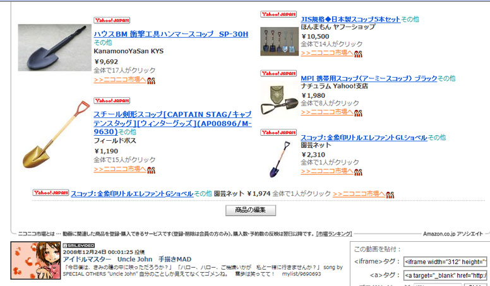The width and height of the screenshot is (490, 286).
Task: Open JIS規格◆日本製スコップ5本セット link
Action: [x=350, y=20]
